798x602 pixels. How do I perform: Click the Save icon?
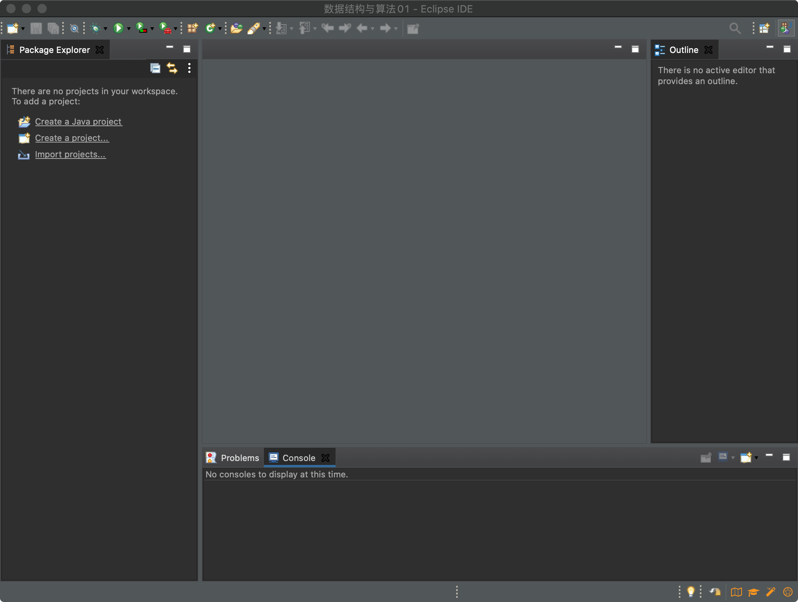[36, 28]
